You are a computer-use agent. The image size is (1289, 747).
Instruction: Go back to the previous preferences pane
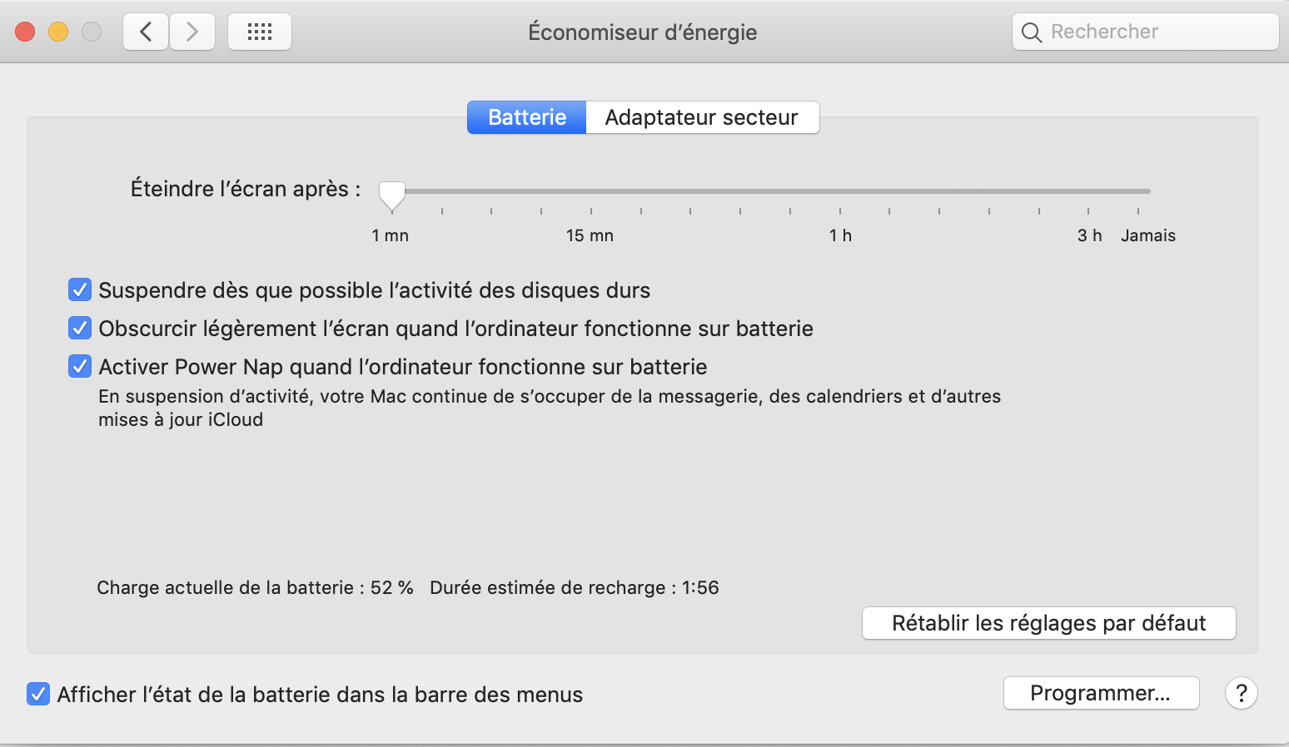coord(146,32)
